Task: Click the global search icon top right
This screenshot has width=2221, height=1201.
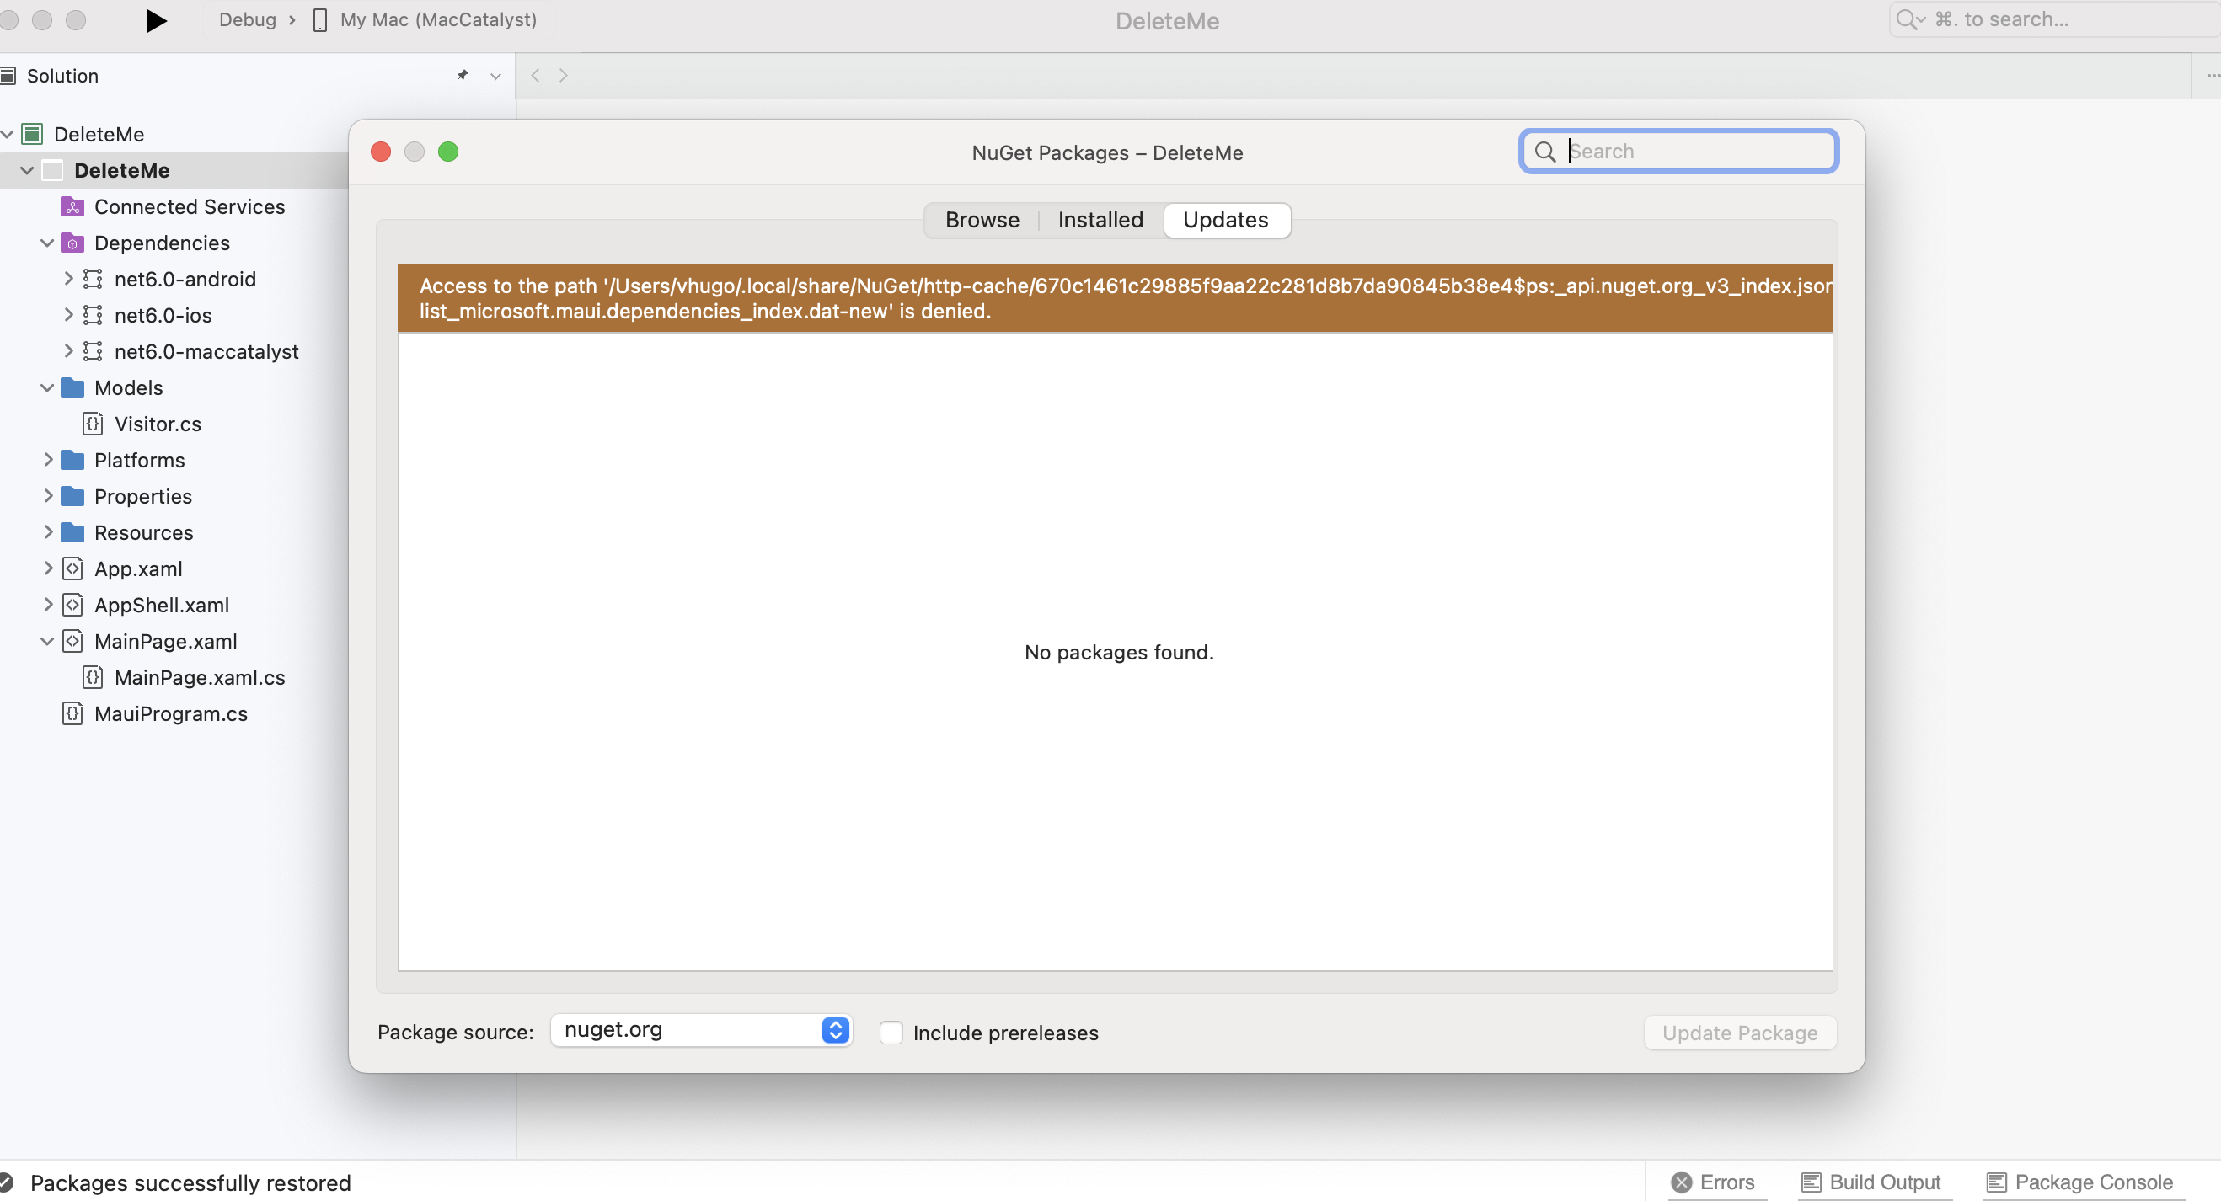Action: tap(1908, 19)
